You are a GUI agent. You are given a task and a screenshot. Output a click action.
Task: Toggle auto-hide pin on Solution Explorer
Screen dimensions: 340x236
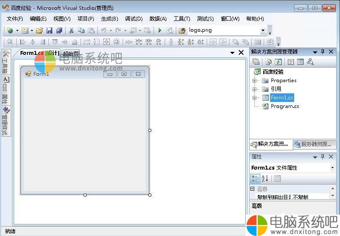323,52
